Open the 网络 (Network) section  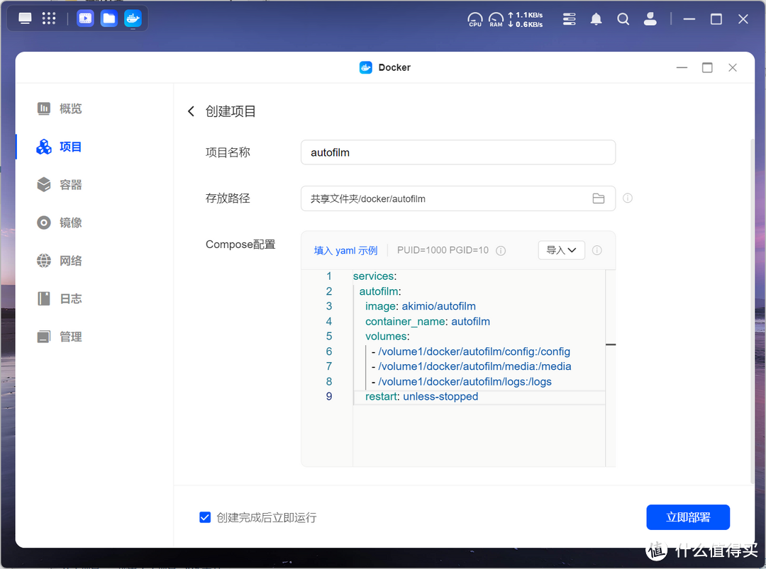(70, 260)
